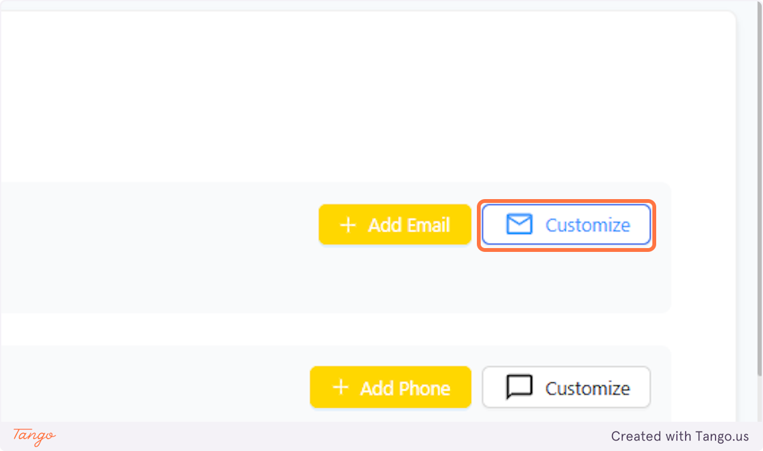
Task: Click the email section card area
Action: tap(191, 247)
